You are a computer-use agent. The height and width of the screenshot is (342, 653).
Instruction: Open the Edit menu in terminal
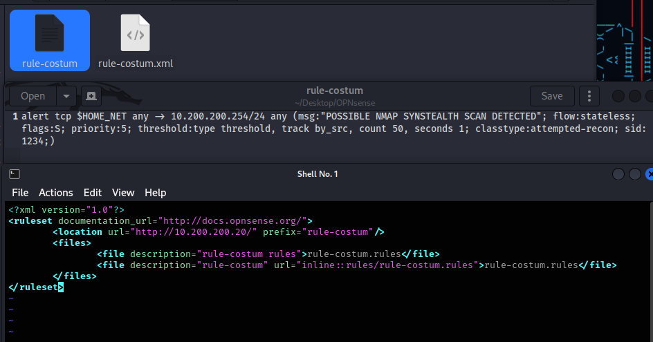[93, 193]
